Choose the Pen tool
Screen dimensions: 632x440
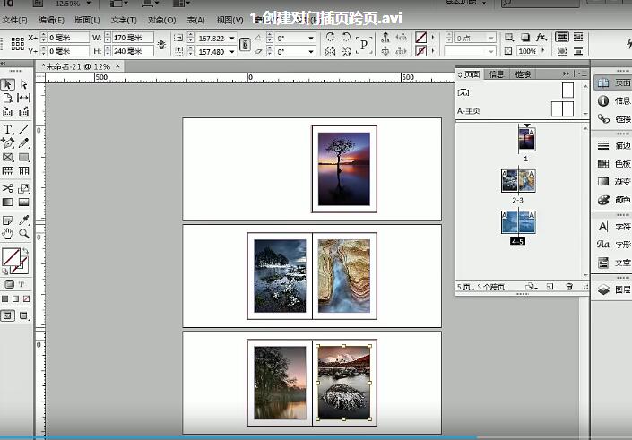(x=8, y=143)
